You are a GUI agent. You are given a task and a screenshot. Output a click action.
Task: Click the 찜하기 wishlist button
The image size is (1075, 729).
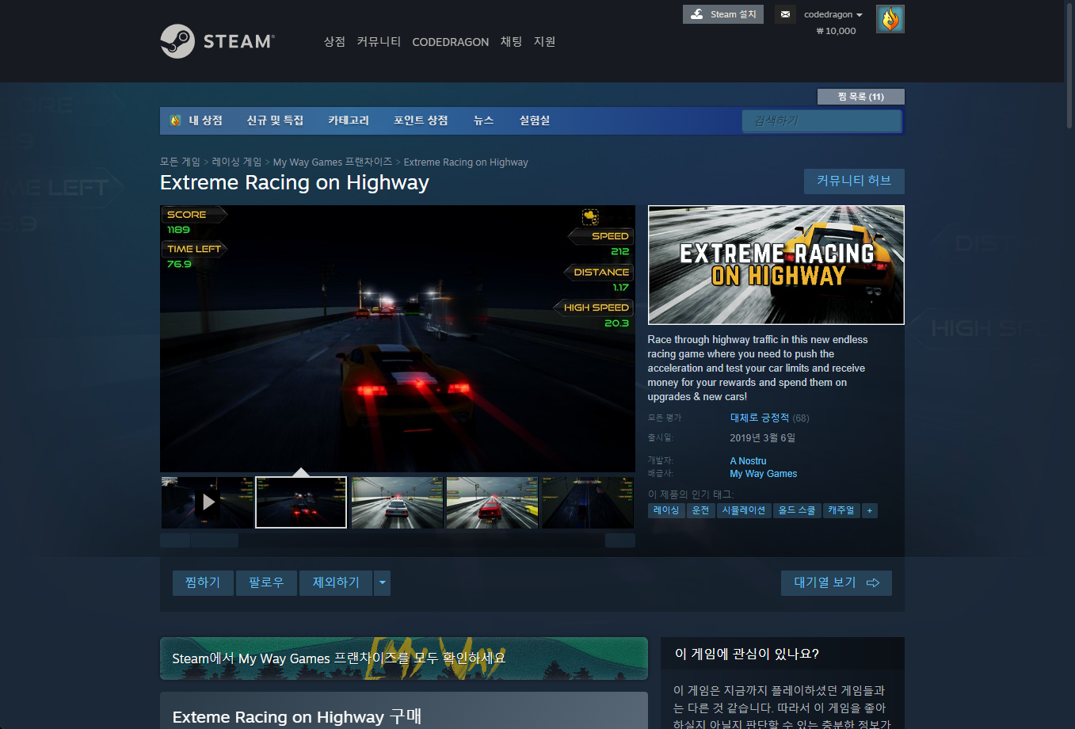pyautogui.click(x=203, y=582)
